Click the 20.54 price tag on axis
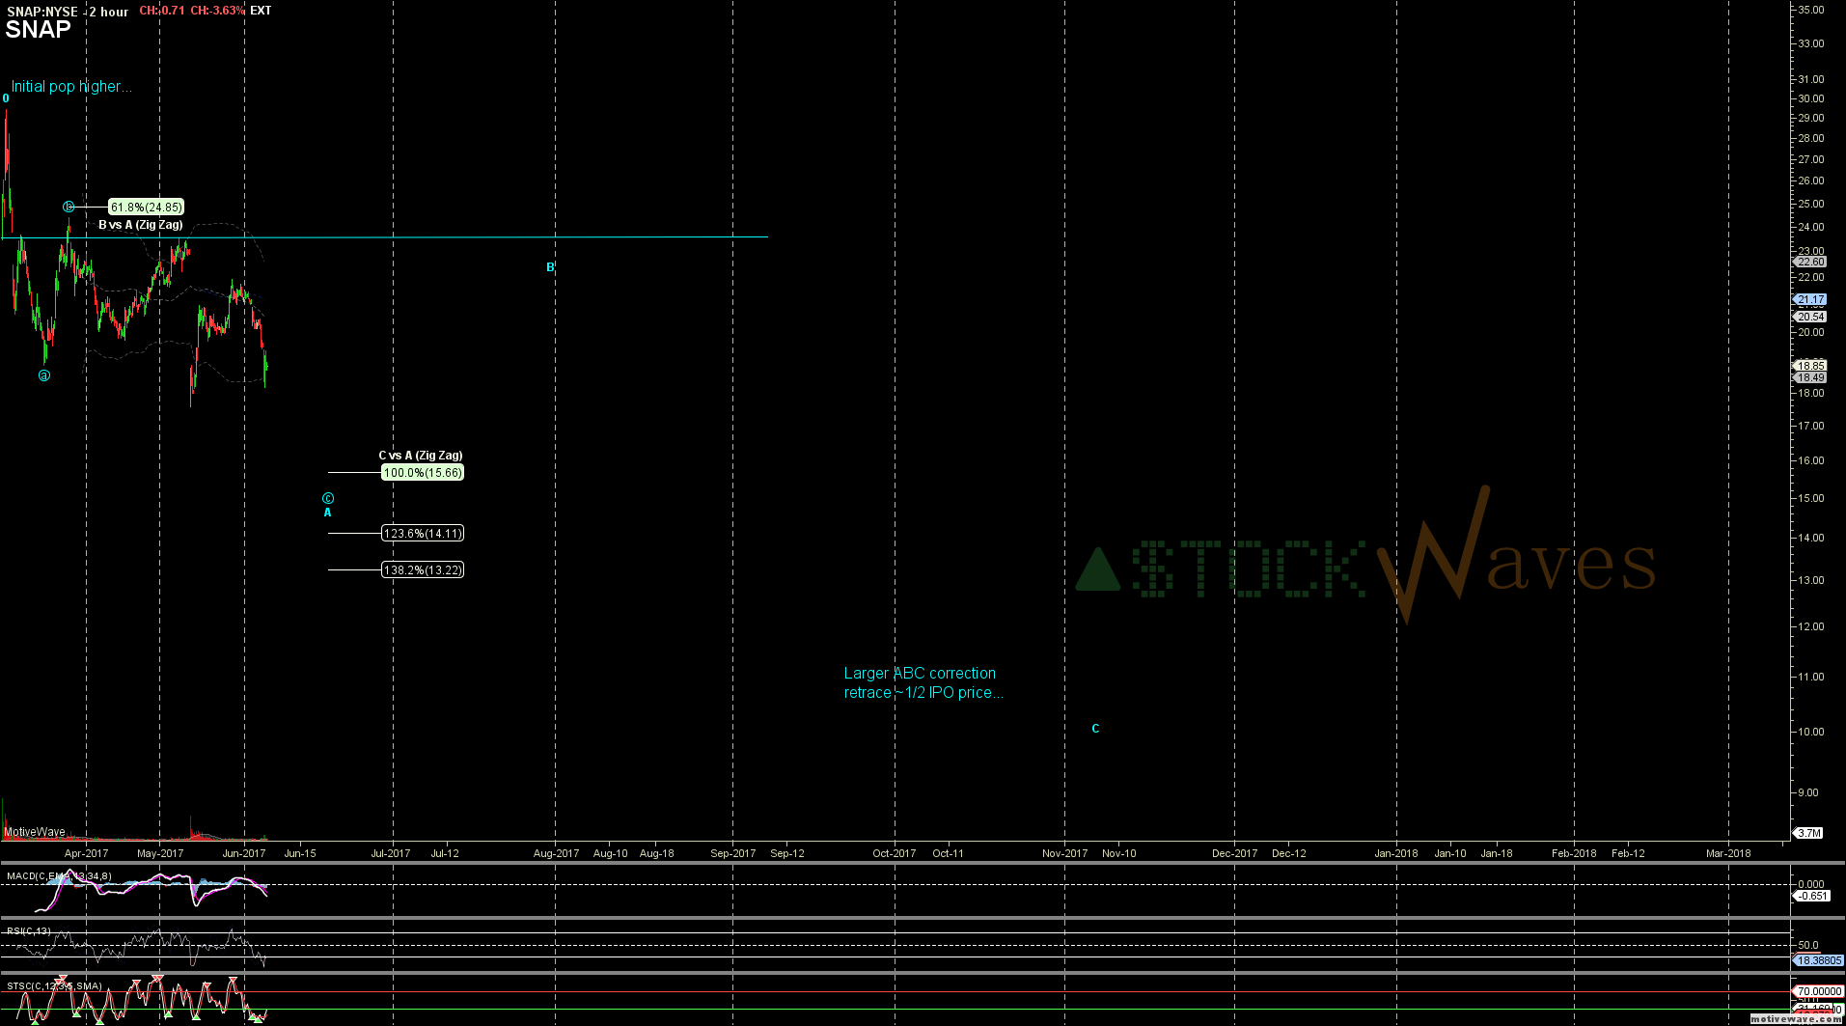 [x=1810, y=317]
